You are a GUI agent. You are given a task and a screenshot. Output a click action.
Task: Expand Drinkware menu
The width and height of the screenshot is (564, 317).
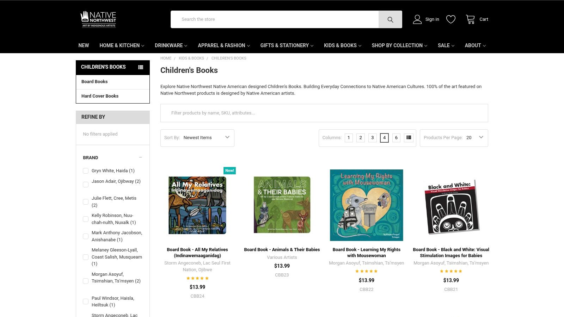[171, 45]
